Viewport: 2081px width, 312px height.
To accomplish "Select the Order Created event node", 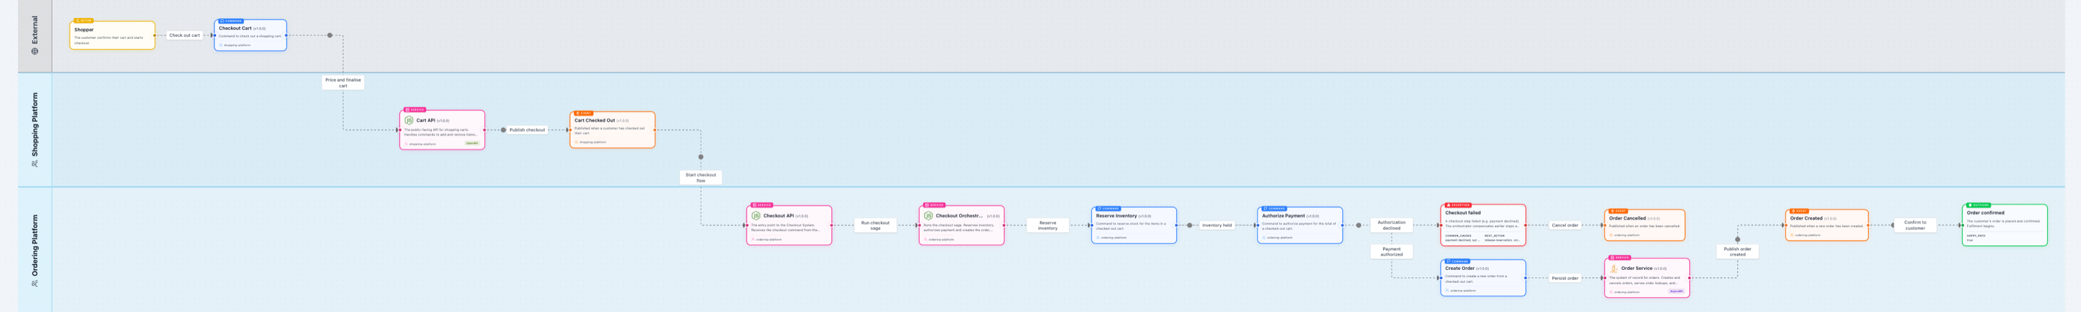I will click(1827, 225).
